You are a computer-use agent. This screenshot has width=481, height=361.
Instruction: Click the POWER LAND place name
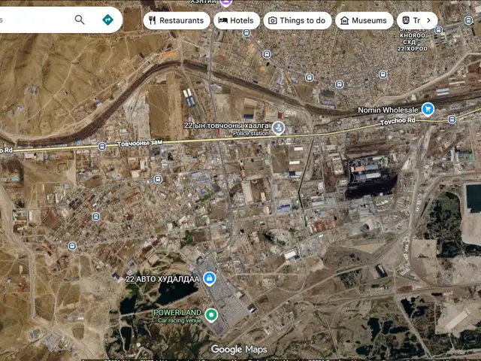(177, 313)
